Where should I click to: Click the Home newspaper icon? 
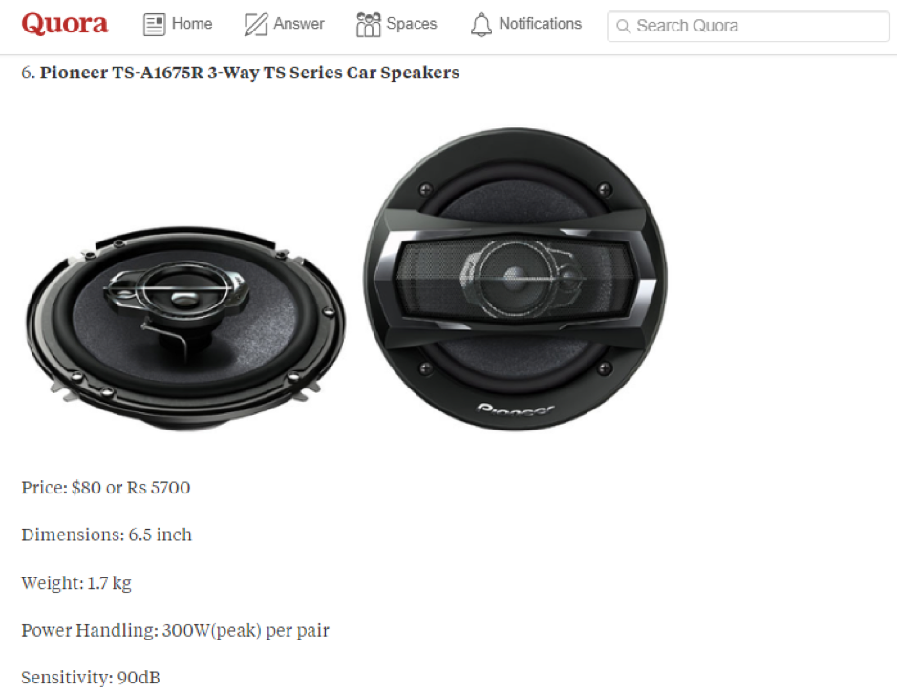pos(154,25)
